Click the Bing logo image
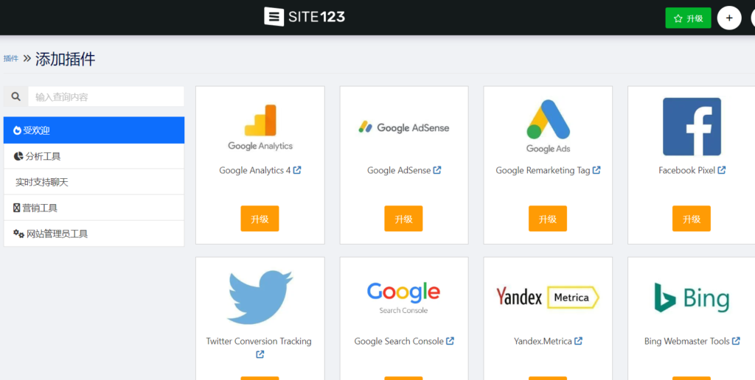755x380 pixels. (x=692, y=298)
